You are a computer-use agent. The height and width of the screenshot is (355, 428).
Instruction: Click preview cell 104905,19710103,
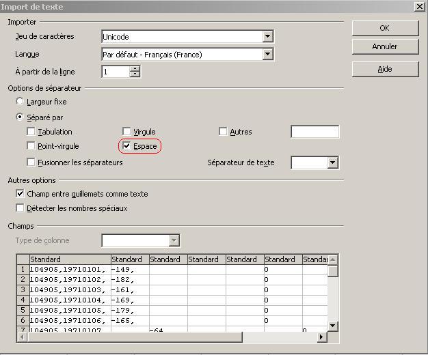click(70, 290)
